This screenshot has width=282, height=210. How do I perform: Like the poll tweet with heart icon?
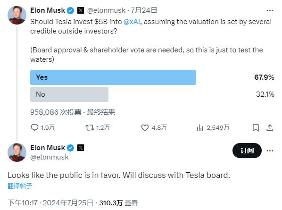coord(145,127)
